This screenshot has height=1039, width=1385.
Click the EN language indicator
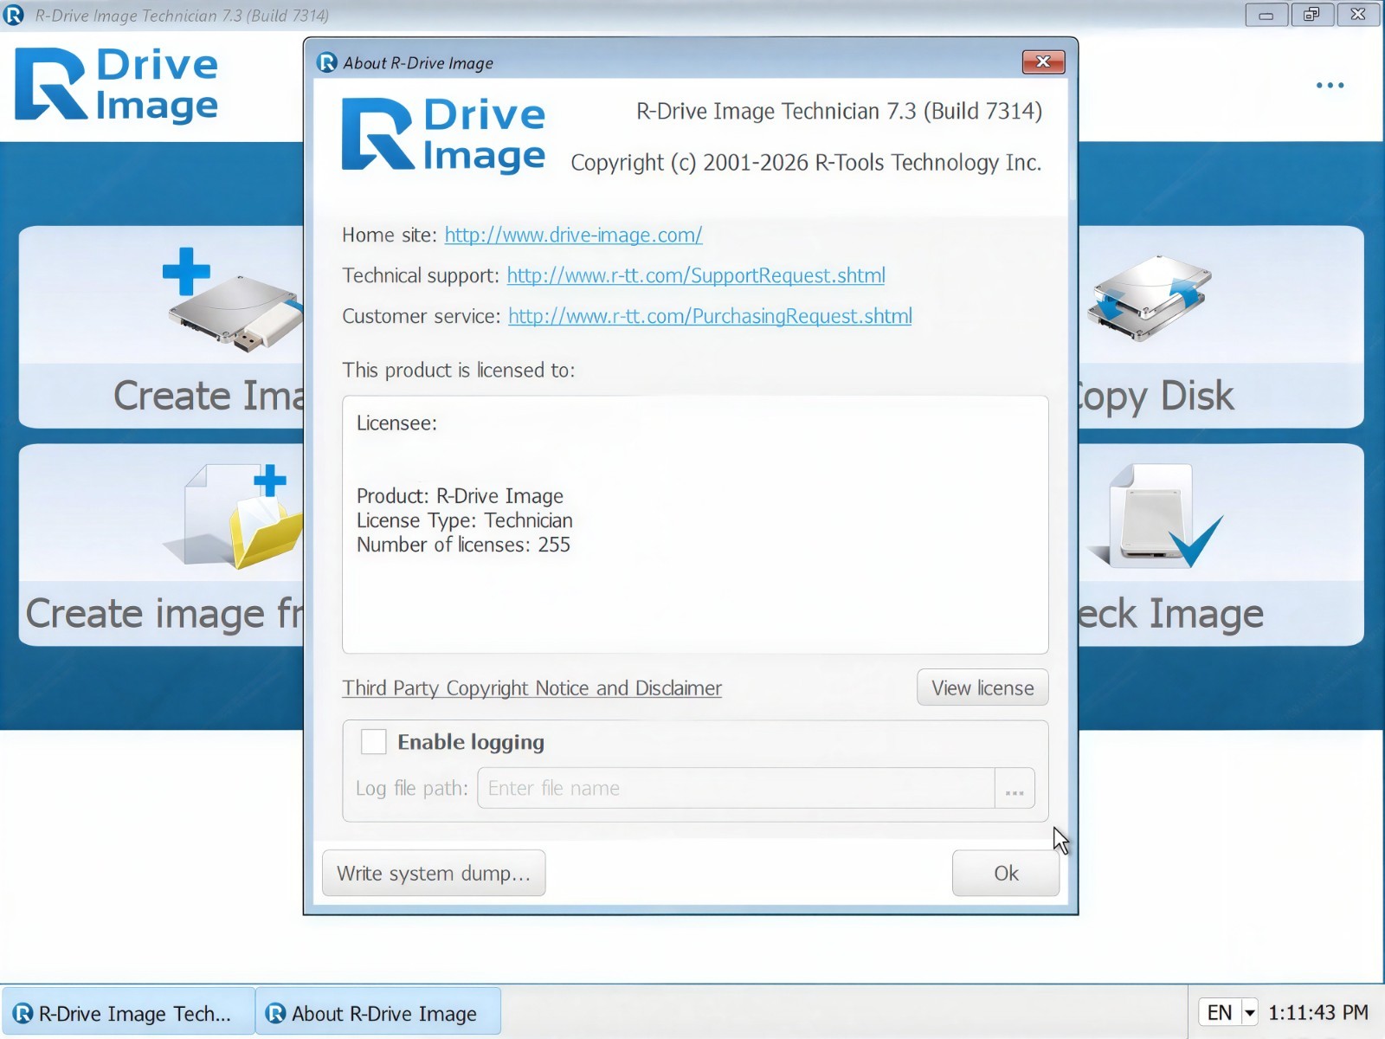point(1220,1012)
